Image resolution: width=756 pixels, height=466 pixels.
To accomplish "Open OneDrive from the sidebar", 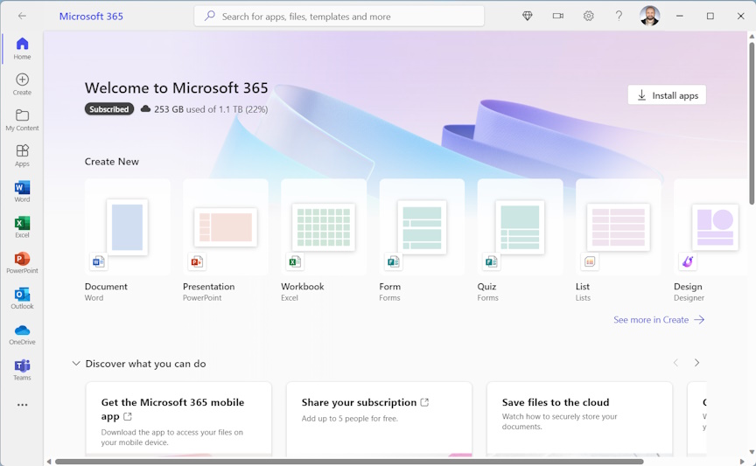I will (x=22, y=333).
